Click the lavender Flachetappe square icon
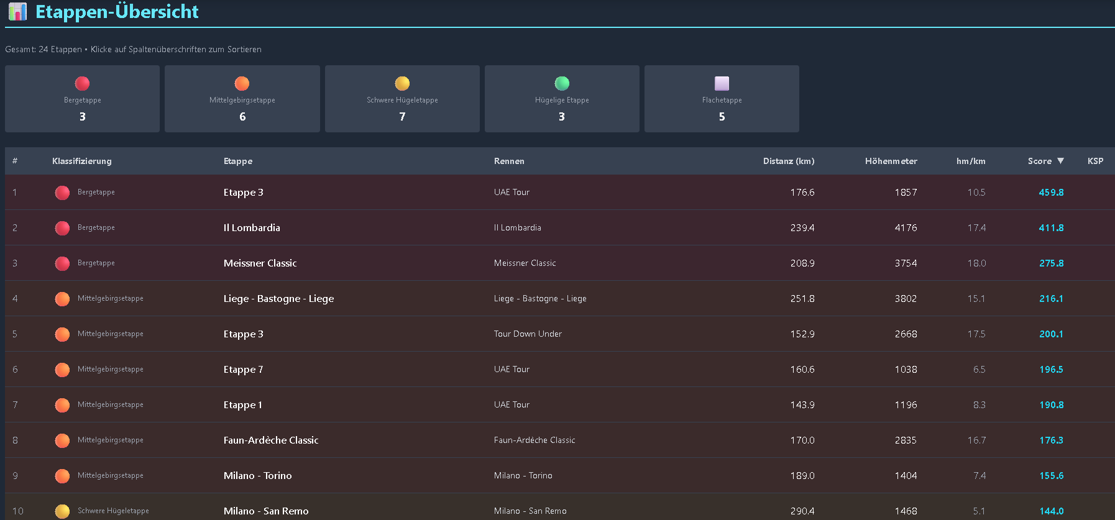The image size is (1115, 520). 722,83
